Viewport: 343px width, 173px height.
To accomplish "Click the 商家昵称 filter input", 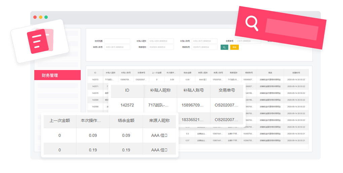I will [161, 47].
